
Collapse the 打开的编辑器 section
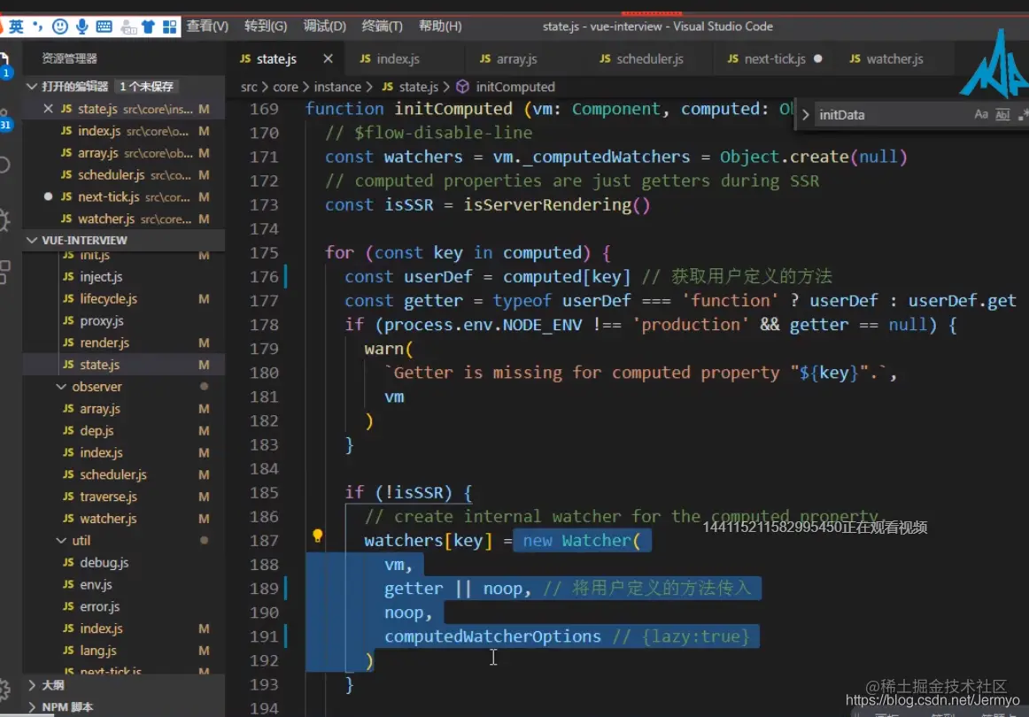point(32,86)
